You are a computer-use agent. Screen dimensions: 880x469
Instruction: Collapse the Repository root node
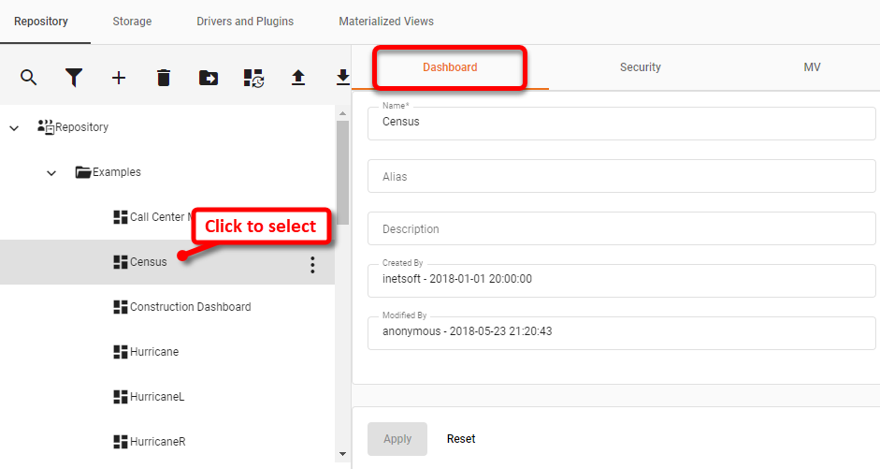pos(14,128)
